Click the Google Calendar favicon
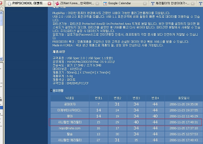 point(105,4)
